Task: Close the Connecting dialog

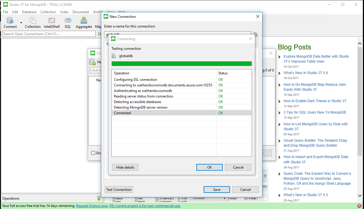Action: 250,39
